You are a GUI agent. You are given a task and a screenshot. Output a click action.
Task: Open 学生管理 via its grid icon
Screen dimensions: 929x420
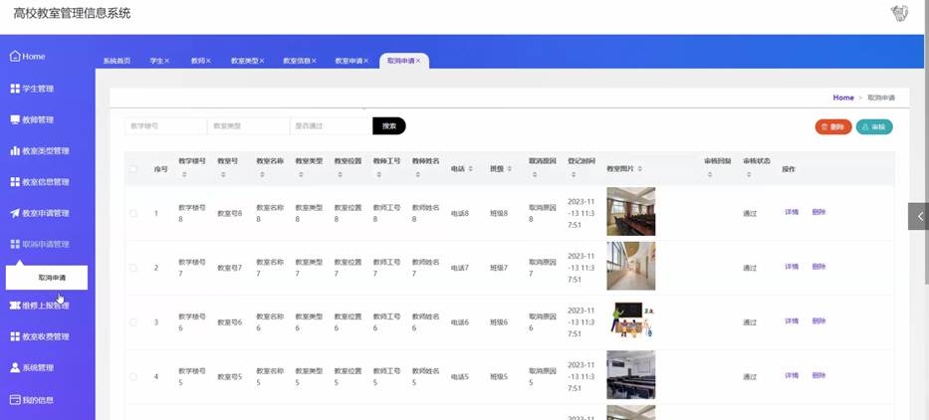click(15, 89)
